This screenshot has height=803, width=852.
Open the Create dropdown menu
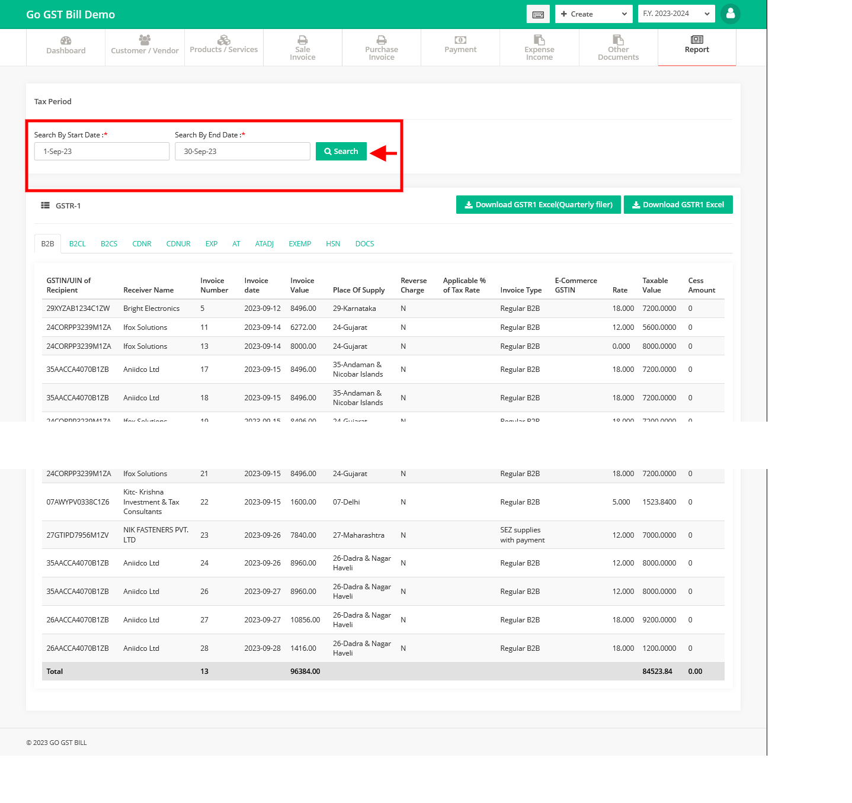[593, 14]
